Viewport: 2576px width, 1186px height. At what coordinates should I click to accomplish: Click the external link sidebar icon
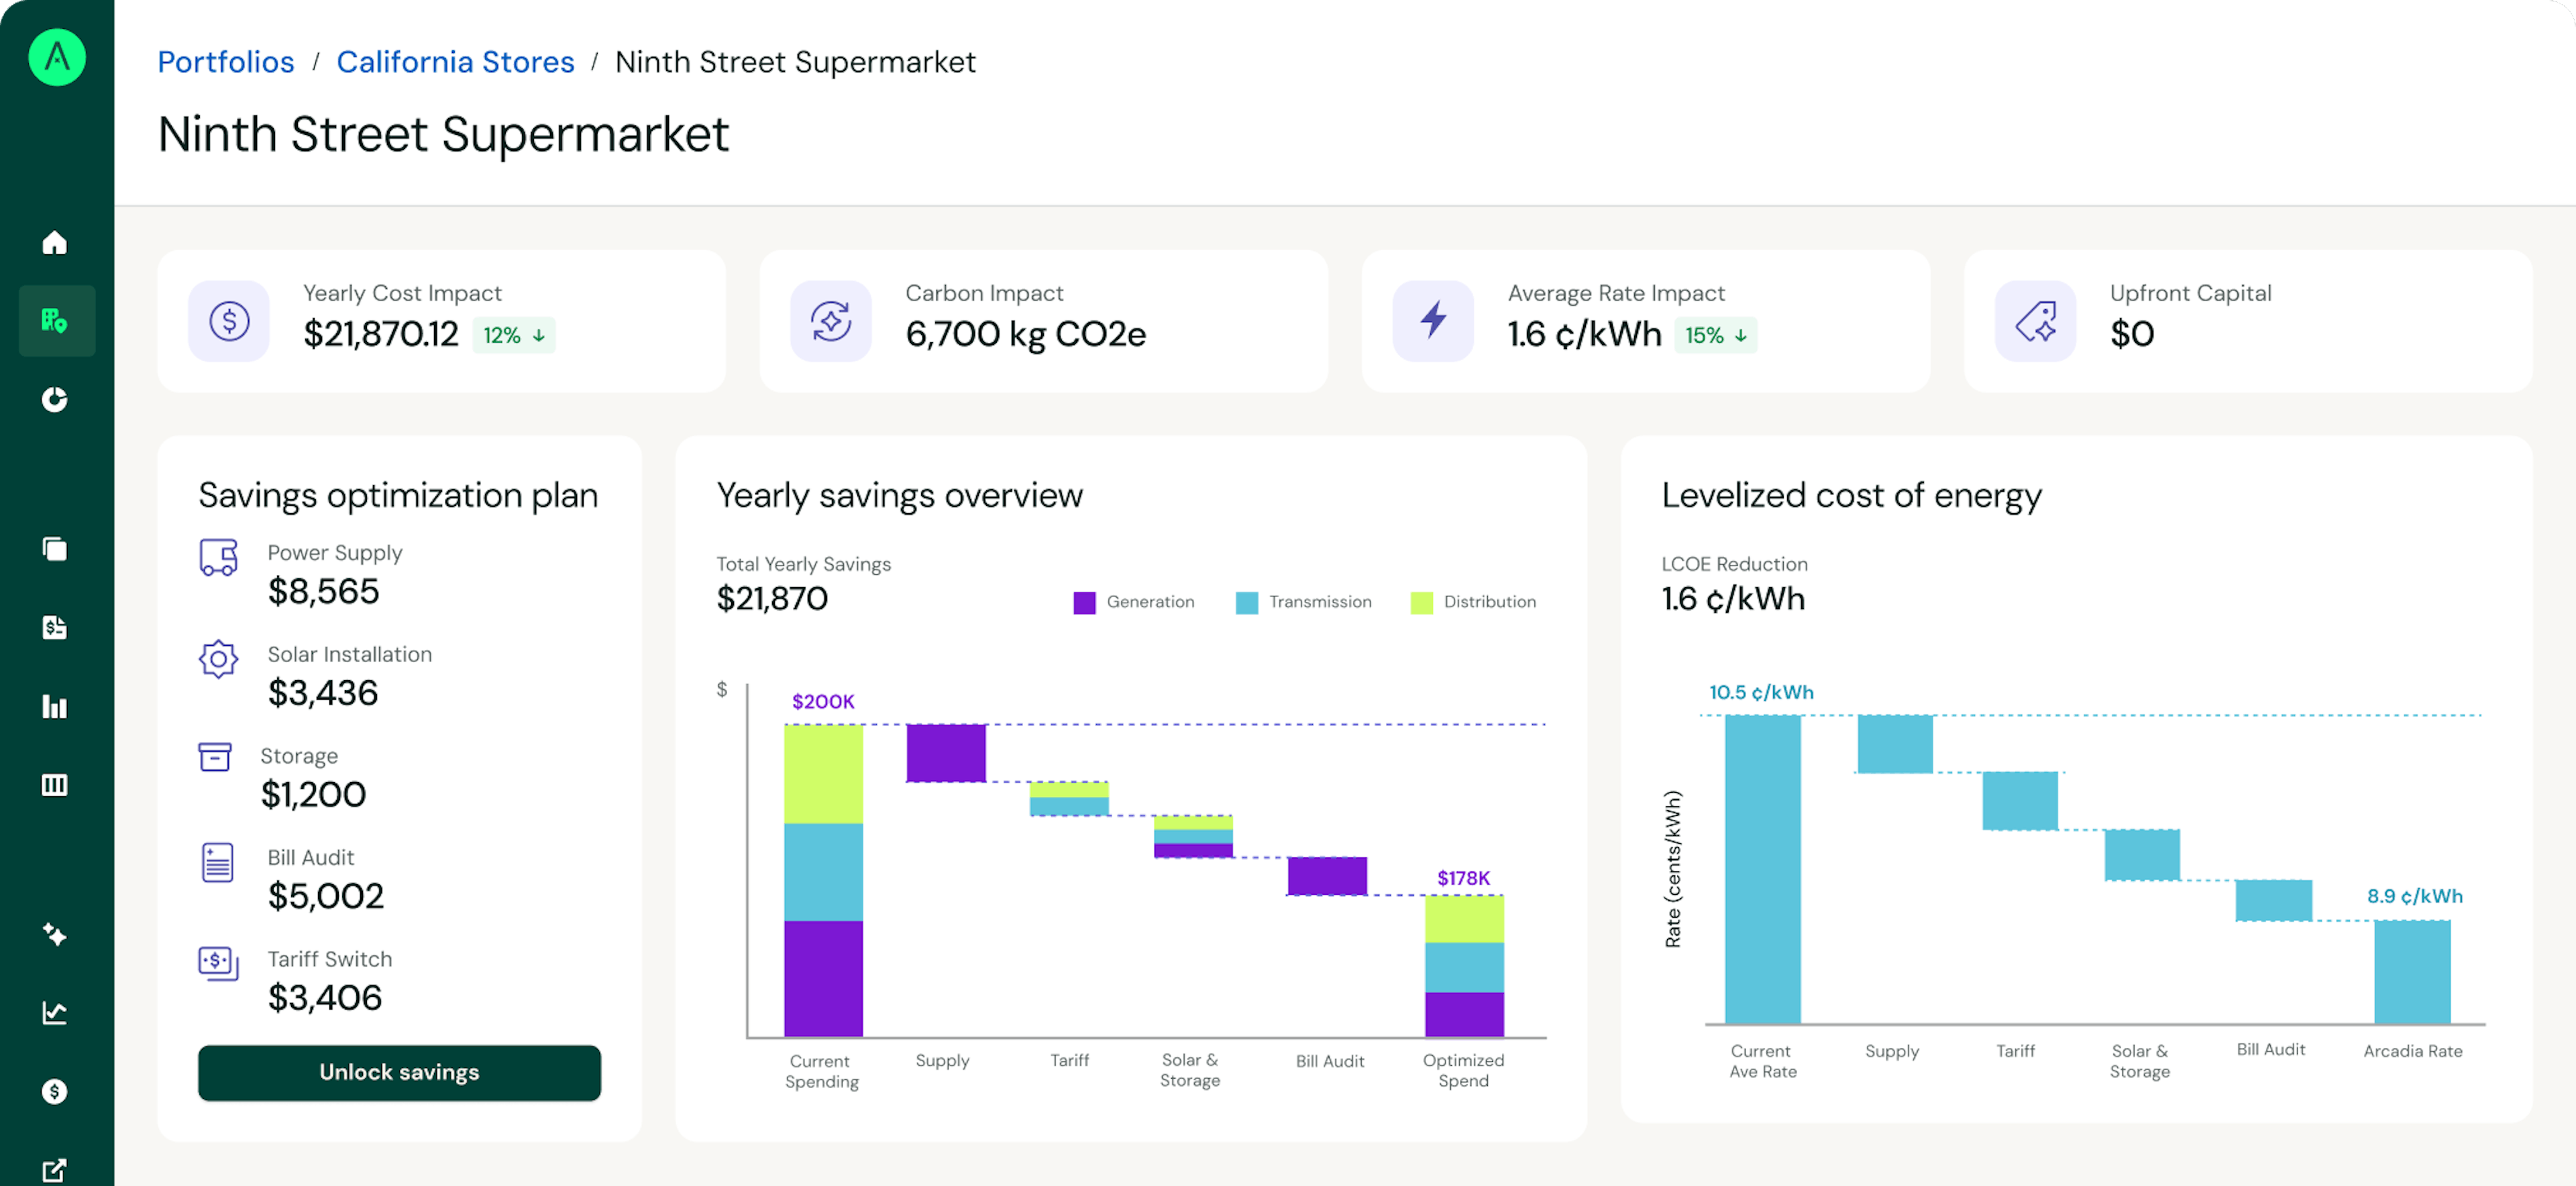pyautogui.click(x=55, y=1169)
